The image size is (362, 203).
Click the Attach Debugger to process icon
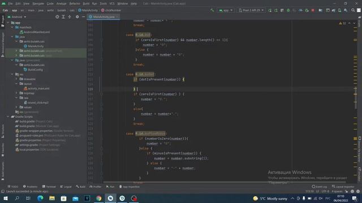click(x=307, y=10)
